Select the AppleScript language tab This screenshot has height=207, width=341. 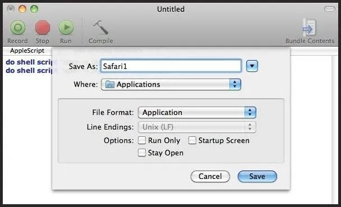coord(27,50)
